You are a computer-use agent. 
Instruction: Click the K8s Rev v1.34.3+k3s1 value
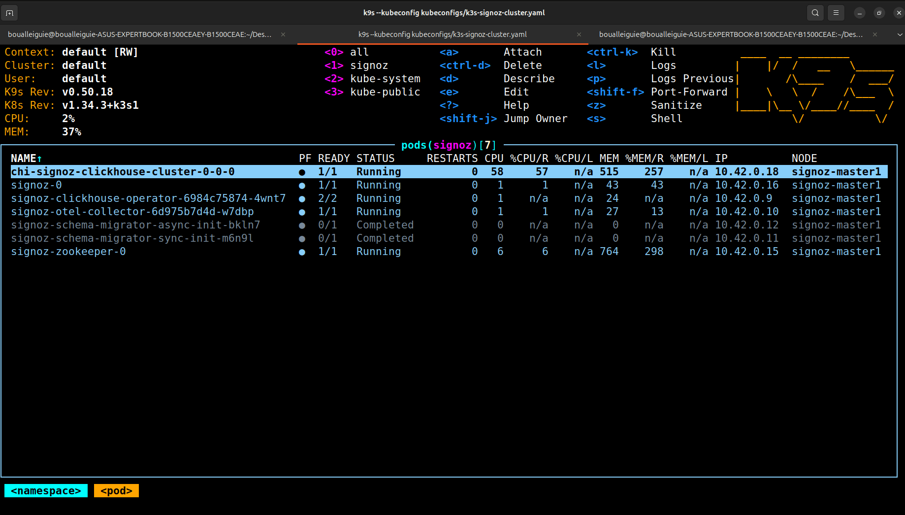click(x=100, y=105)
